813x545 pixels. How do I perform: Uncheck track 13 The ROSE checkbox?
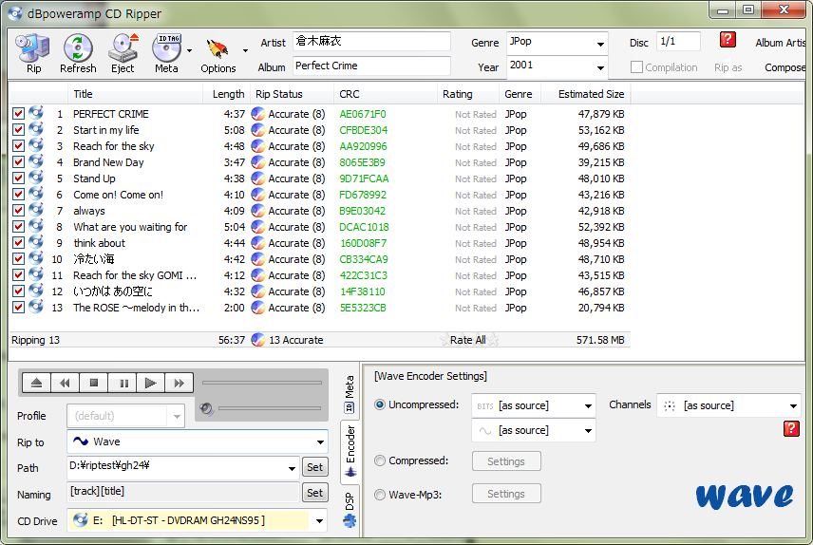coord(18,307)
